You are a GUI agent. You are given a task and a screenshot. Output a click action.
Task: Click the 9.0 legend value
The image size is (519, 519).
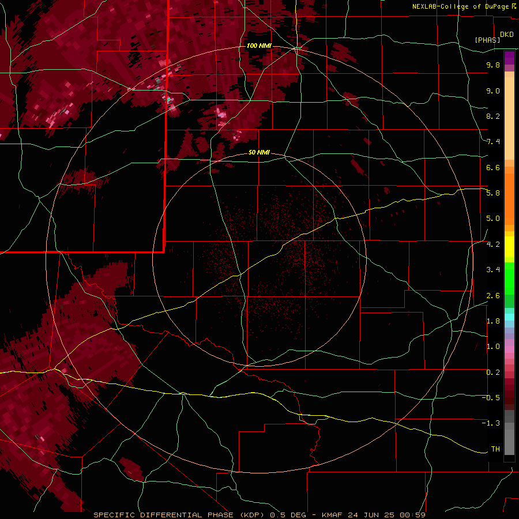point(493,91)
